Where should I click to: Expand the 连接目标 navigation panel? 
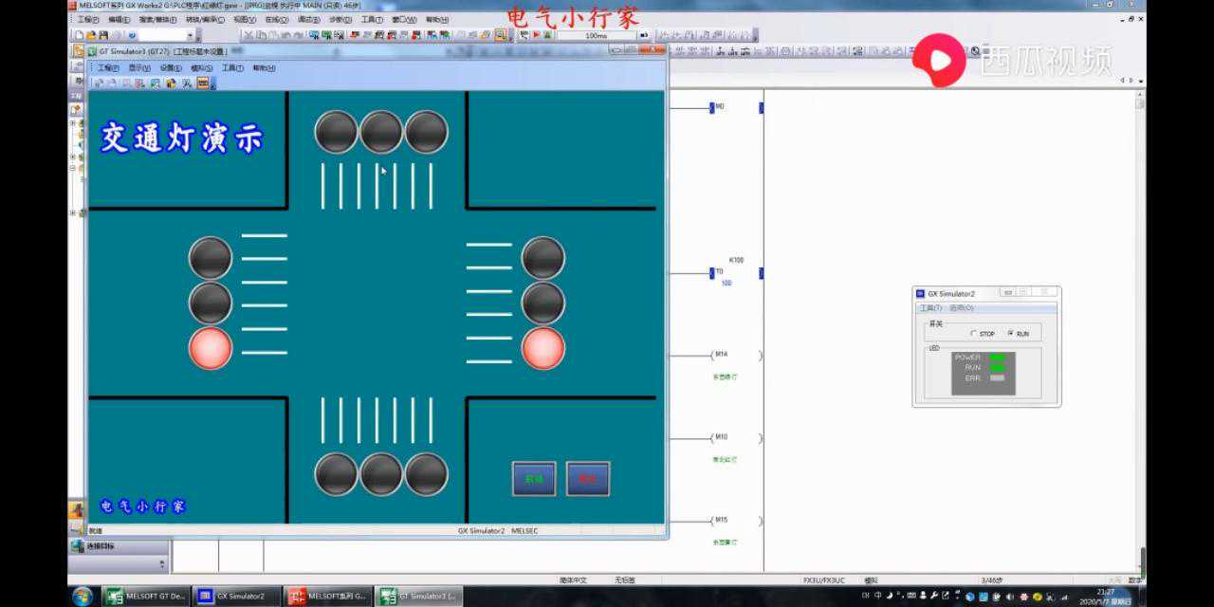click(x=101, y=546)
